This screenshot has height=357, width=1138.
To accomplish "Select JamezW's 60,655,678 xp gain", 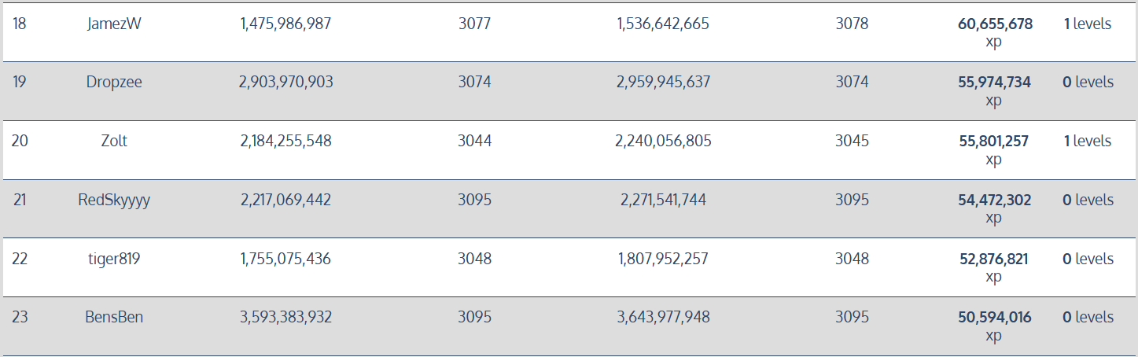I will [994, 32].
